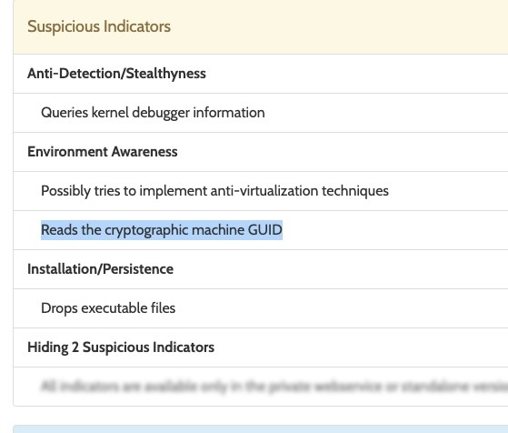Image resolution: width=508 pixels, height=433 pixels.
Task: Click the word cryptographic in highlighted row
Action: [146, 230]
